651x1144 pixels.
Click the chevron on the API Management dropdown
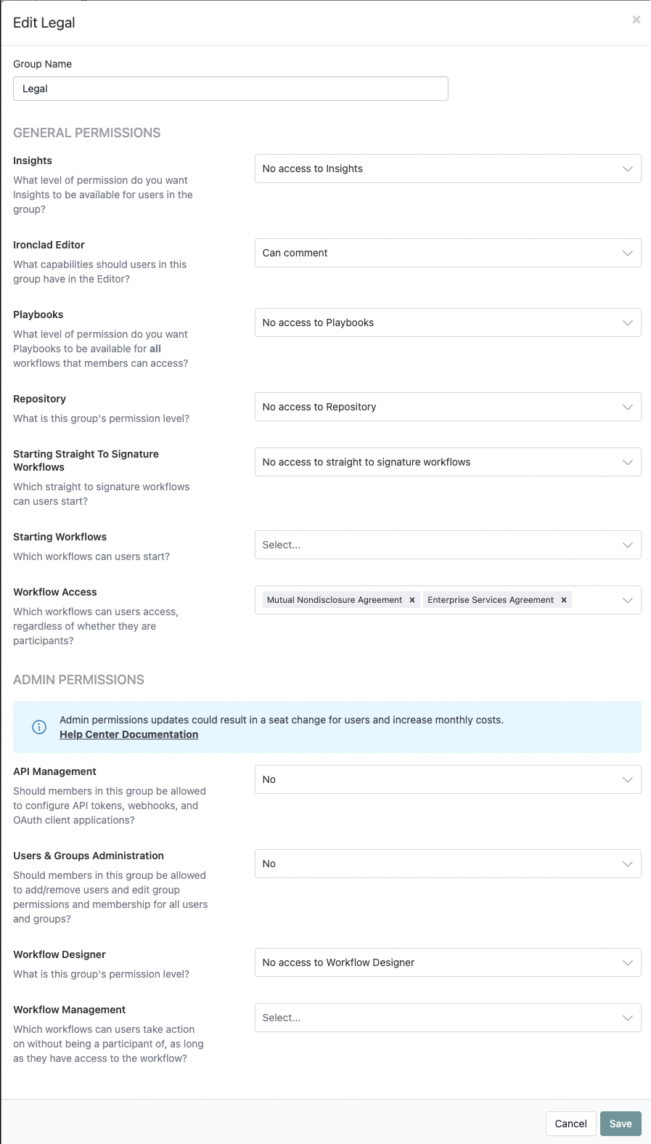[629, 779]
